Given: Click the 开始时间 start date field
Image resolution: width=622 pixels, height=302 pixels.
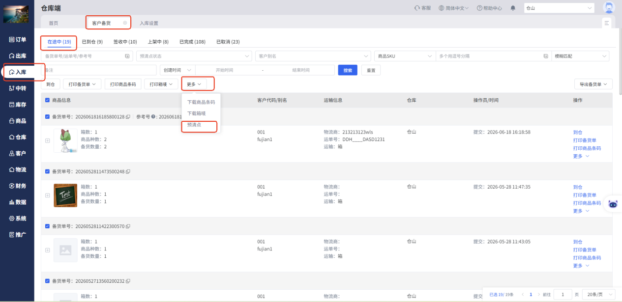Looking at the screenshot, I should pos(224,70).
